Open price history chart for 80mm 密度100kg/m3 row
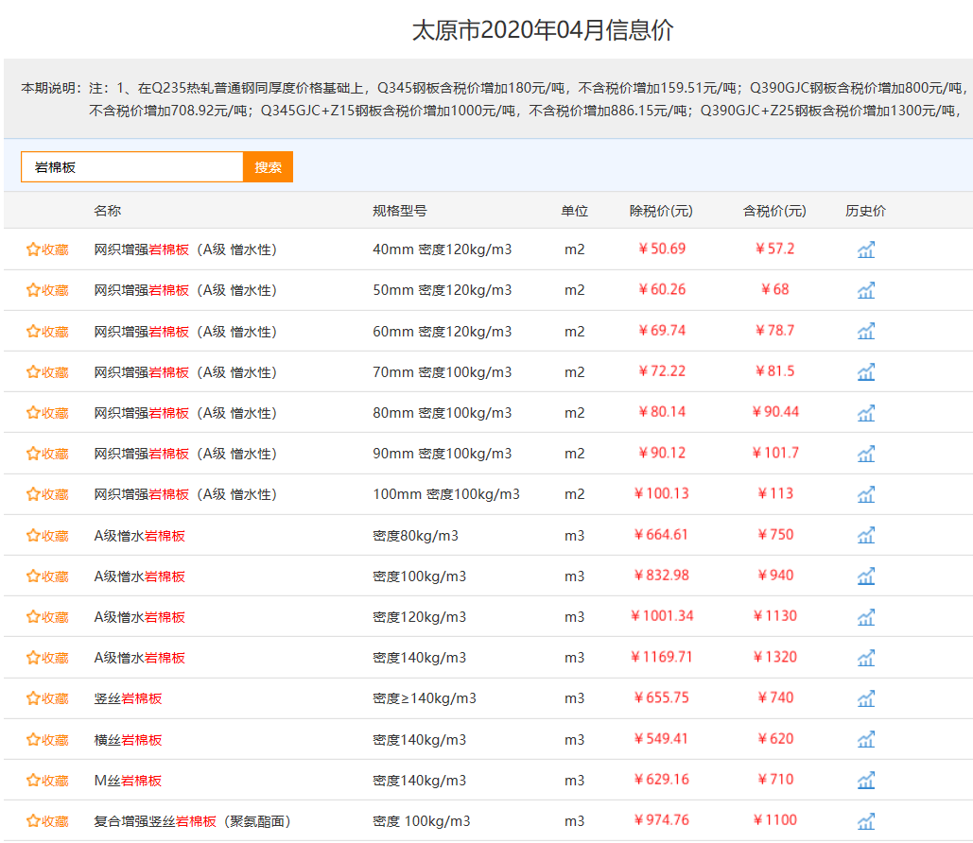 (866, 413)
